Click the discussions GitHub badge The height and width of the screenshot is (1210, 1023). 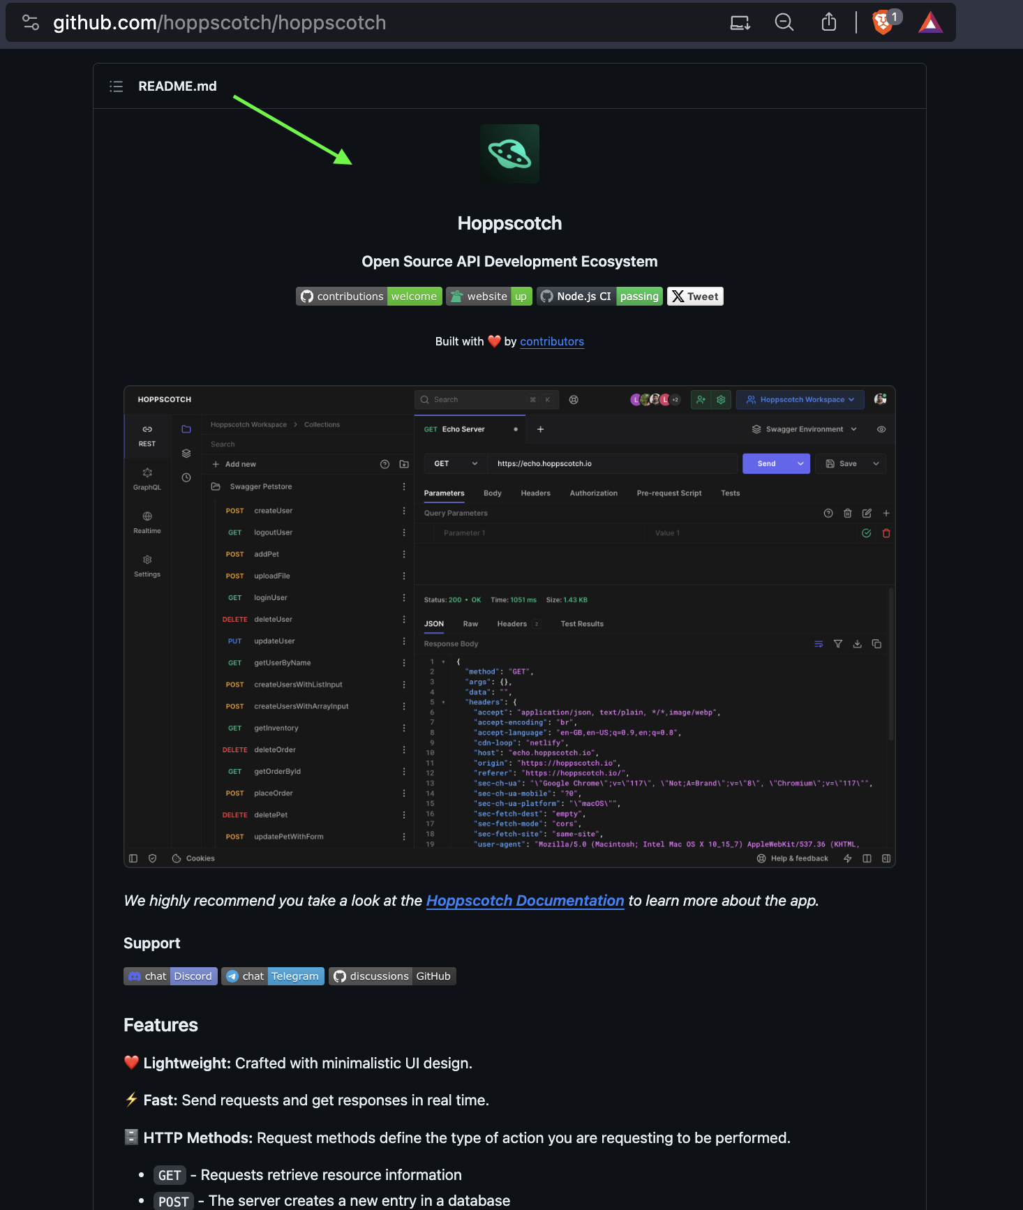[392, 976]
